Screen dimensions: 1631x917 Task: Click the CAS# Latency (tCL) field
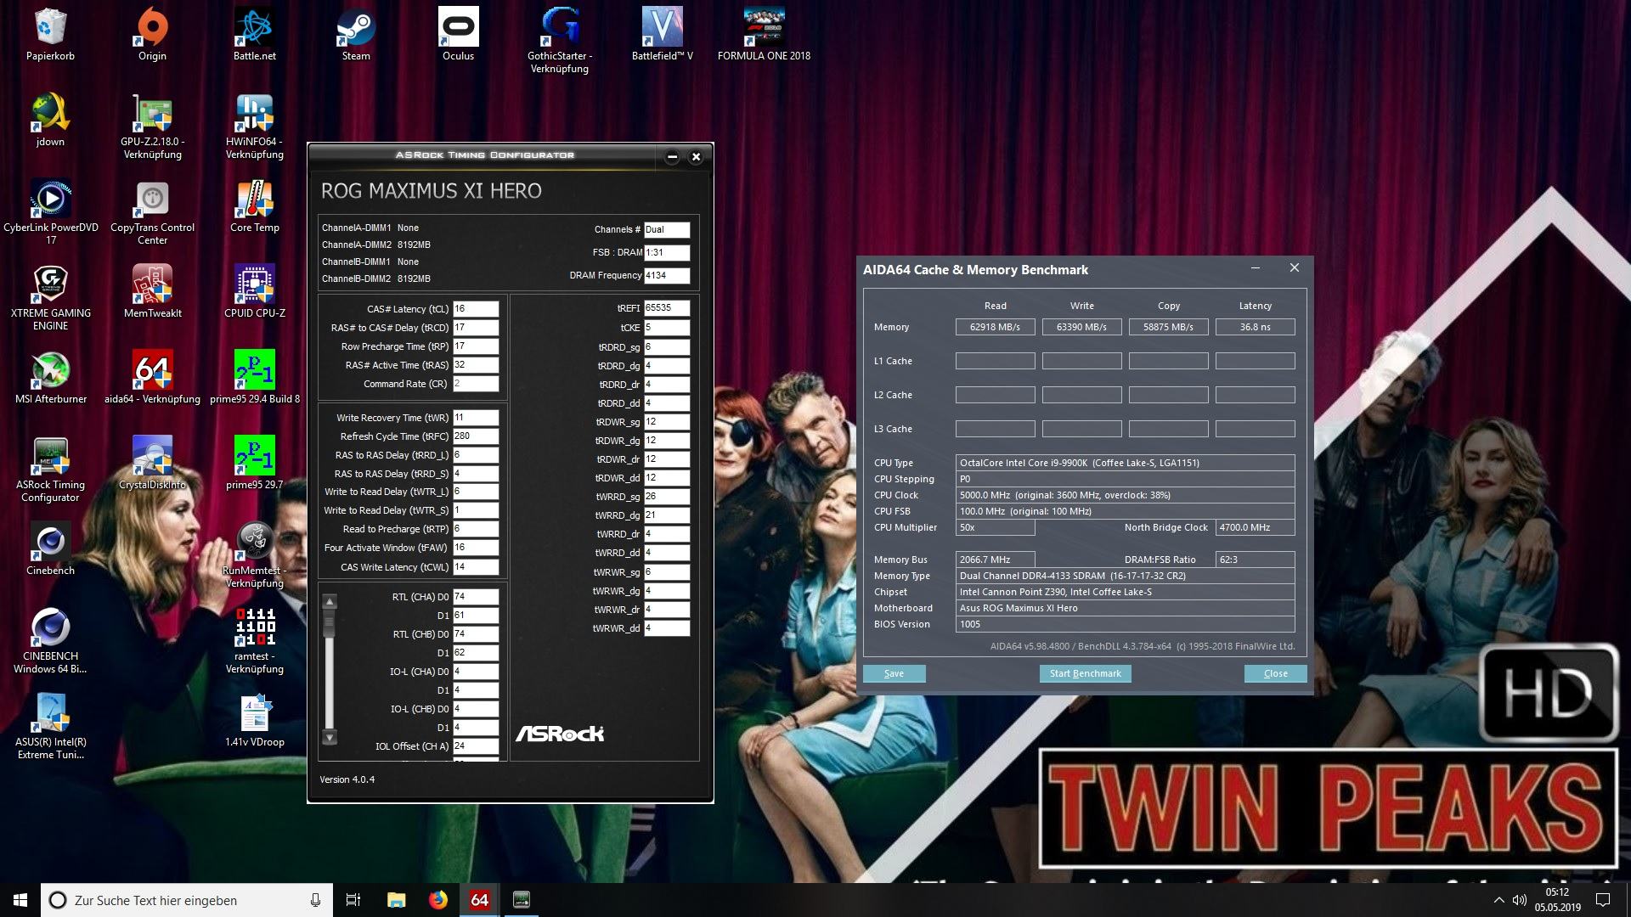click(476, 309)
